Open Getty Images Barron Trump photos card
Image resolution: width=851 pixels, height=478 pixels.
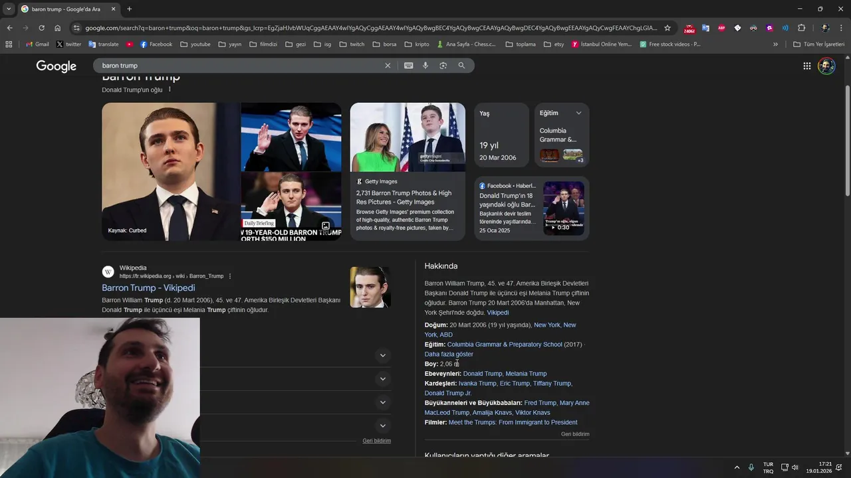408,171
